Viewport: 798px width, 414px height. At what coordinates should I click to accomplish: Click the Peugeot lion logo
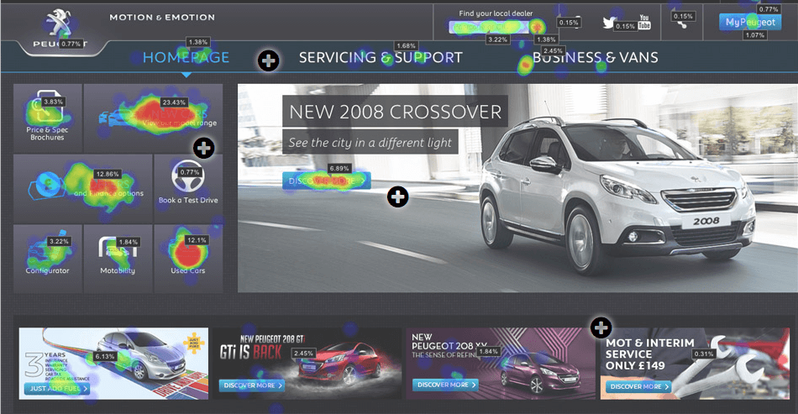click(60, 24)
